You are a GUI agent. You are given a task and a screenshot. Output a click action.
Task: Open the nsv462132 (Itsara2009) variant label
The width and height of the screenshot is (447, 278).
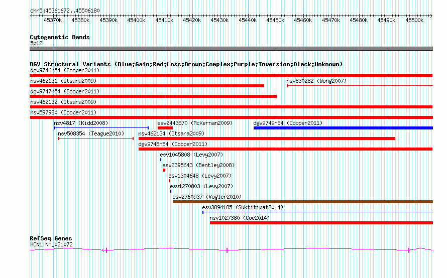coord(63,102)
